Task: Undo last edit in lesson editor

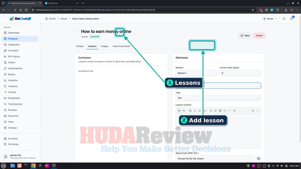Action: click(x=252, y=111)
